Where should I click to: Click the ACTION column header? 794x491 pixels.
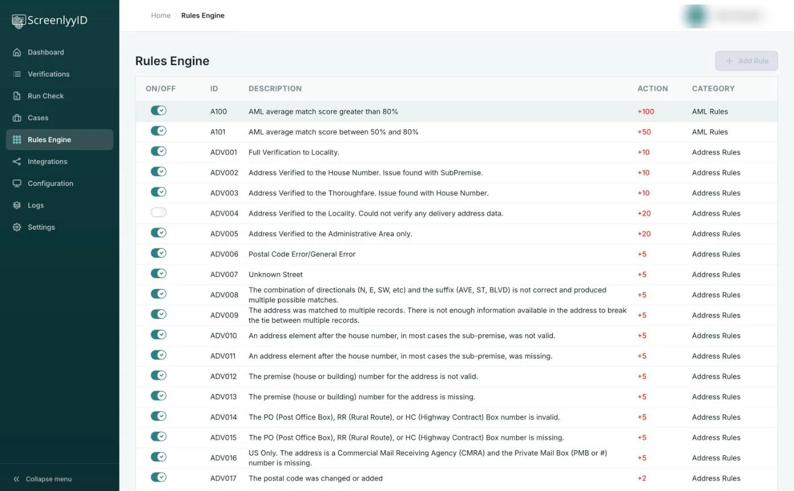point(653,88)
